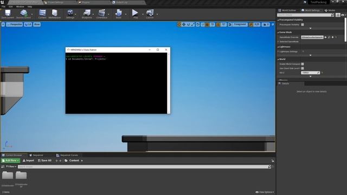347x195 pixels.
Task: Toggle the Use Client Side Level Streaming checkbox
Action: coord(303,69)
